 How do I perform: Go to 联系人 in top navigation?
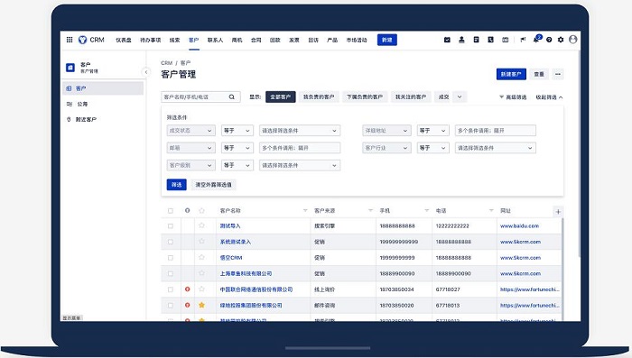pos(215,40)
